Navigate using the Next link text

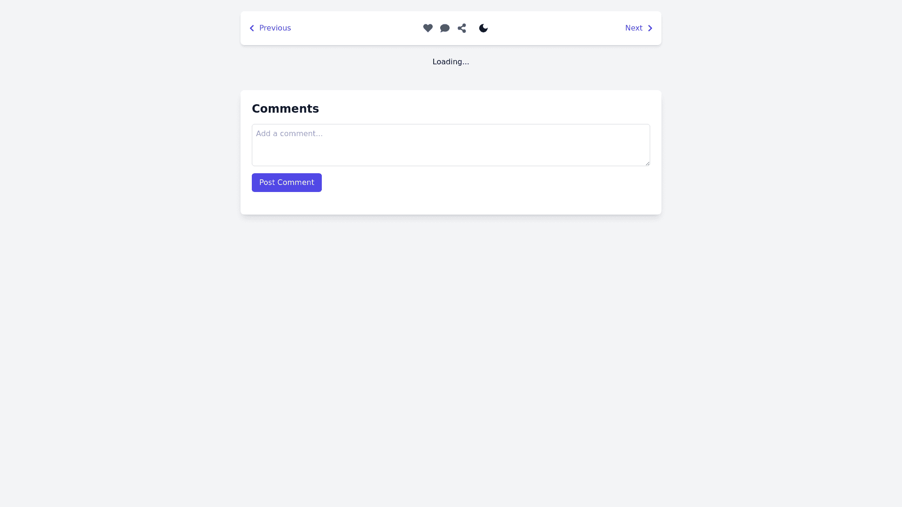pyautogui.click(x=633, y=28)
